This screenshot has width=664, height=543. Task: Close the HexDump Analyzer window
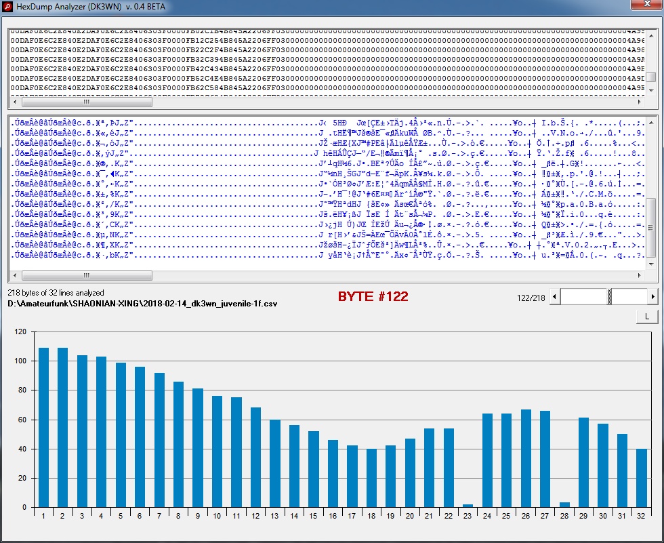click(646, 4)
